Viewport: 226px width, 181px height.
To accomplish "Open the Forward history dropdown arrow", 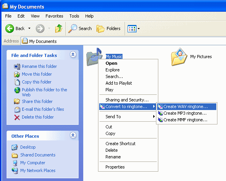I will tap(49, 28).
